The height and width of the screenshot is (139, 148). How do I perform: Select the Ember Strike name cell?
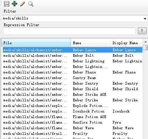(86, 100)
